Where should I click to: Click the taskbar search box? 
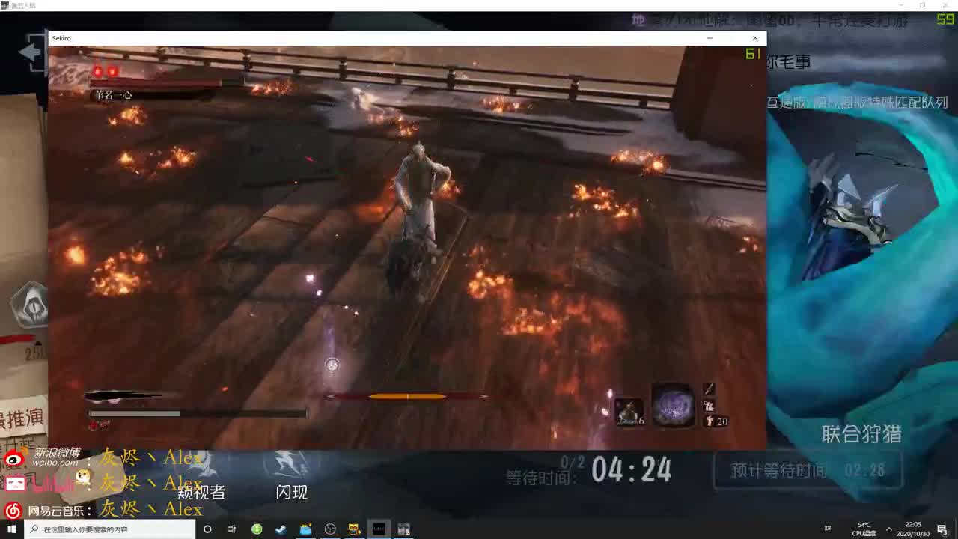109,529
